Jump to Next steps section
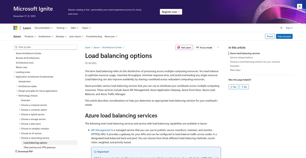Screen dimensions: 306x158 235,70
